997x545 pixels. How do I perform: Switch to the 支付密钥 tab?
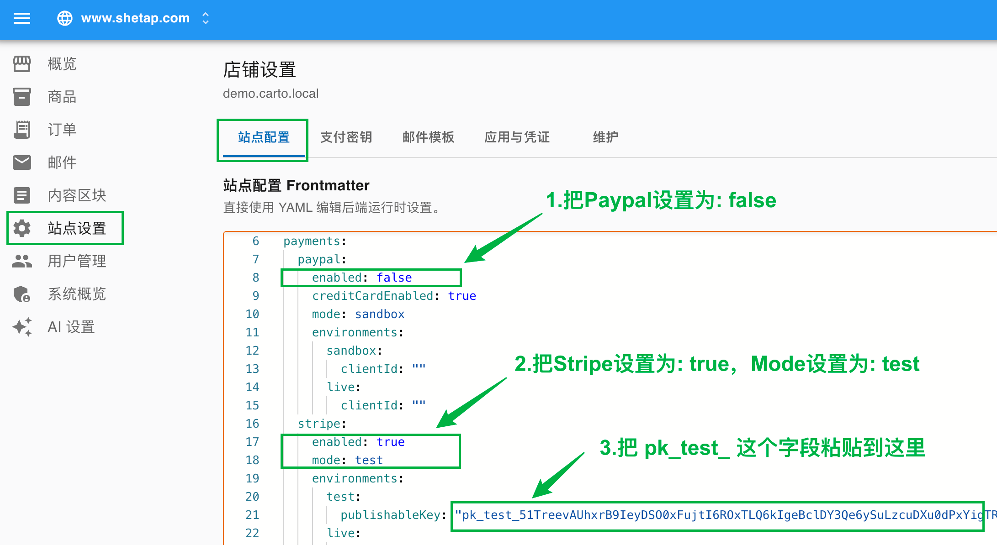click(x=346, y=137)
